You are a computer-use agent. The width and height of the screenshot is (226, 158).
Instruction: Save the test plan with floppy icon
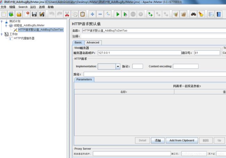[x=34, y=14]
